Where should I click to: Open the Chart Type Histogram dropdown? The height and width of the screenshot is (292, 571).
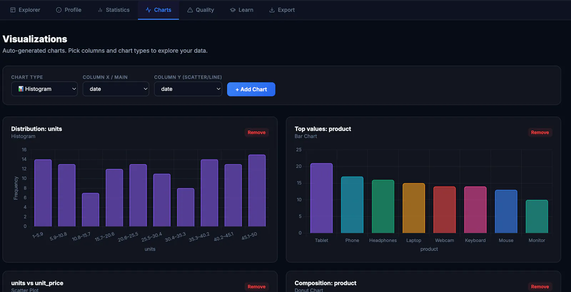(44, 89)
